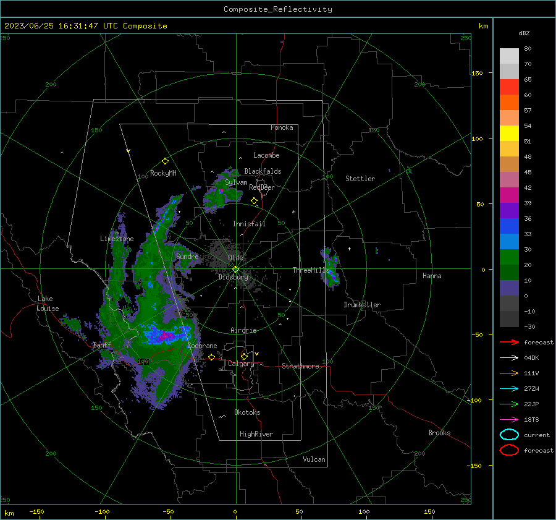Select the Strathmore label
Image resolution: width=556 pixels, height=520 pixels.
point(300,366)
